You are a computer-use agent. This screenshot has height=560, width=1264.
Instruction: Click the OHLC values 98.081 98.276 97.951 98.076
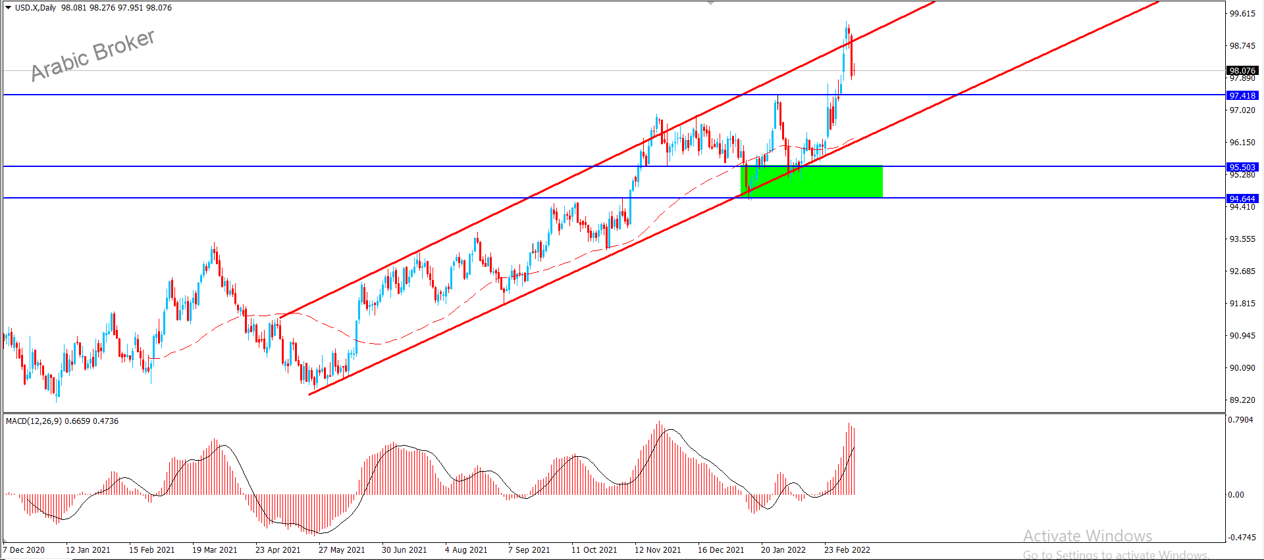[117, 8]
